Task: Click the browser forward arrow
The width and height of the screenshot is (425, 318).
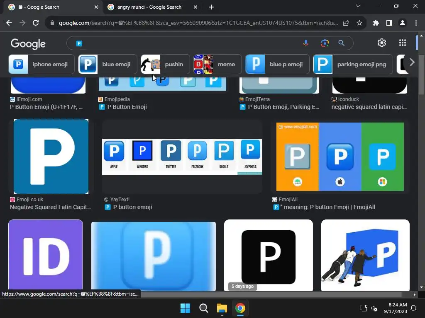Action: coord(22,23)
